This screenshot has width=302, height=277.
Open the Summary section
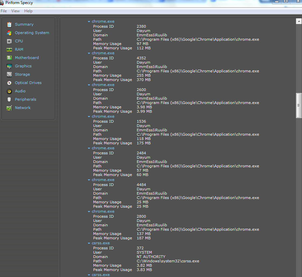point(24,24)
